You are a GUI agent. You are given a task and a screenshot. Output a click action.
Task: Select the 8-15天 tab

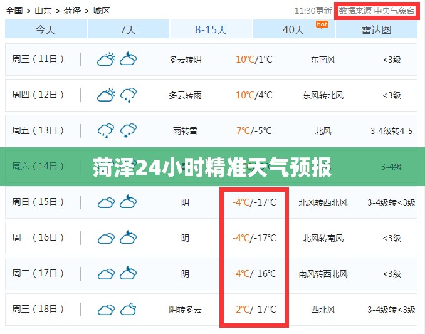click(211, 29)
